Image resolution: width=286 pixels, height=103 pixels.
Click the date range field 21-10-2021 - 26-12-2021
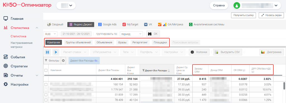point(76,34)
